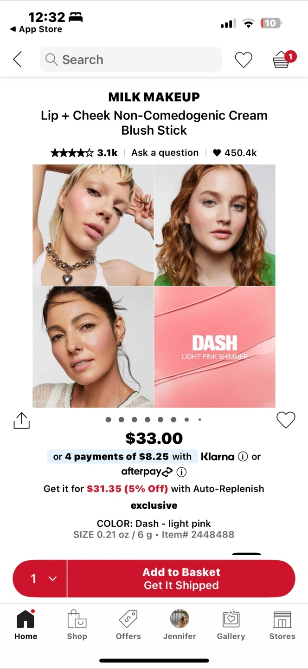Open the 3.1k star ratings reviews
The width and height of the screenshot is (308, 669).
pyautogui.click(x=84, y=153)
